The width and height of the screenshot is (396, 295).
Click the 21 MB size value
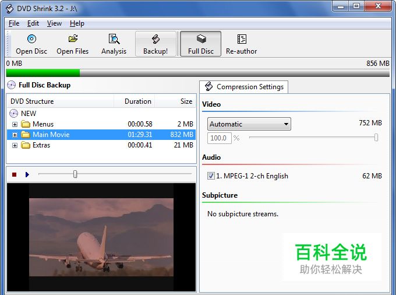click(183, 145)
